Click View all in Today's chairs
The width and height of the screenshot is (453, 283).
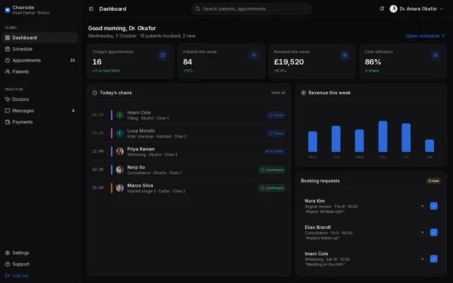[x=278, y=92]
